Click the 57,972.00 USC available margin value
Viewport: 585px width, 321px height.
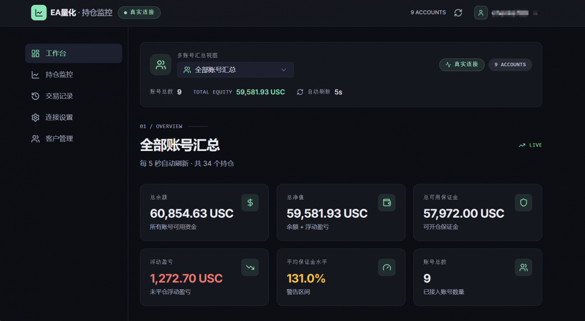coord(464,213)
